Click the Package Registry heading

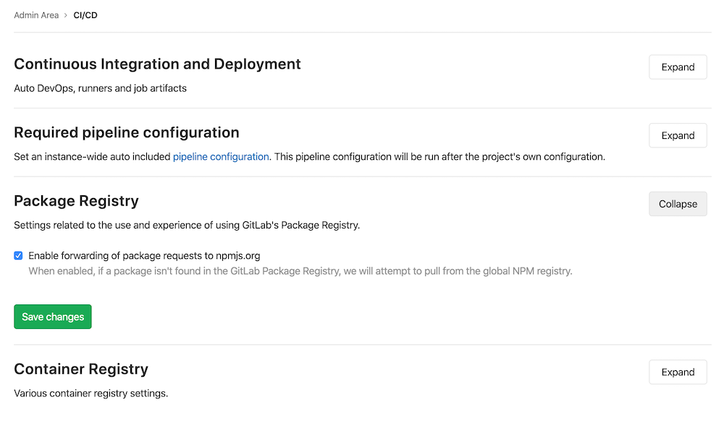point(76,201)
